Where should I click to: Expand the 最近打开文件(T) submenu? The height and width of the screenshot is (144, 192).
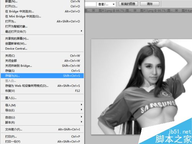point(42,31)
